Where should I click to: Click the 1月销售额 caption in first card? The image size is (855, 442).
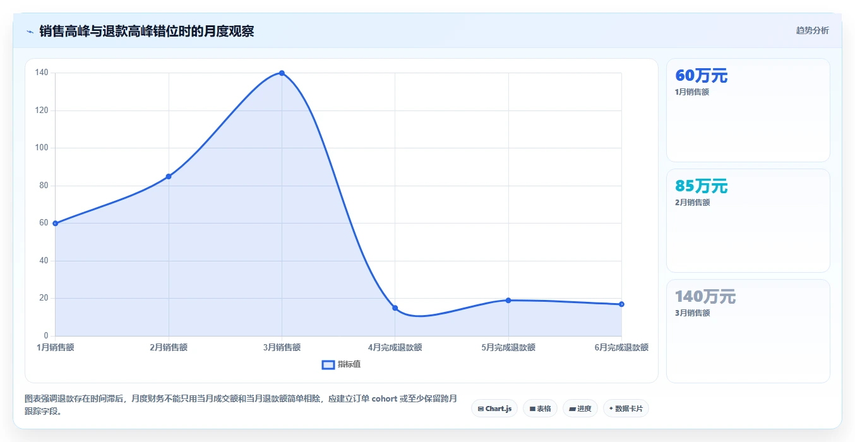coord(692,92)
